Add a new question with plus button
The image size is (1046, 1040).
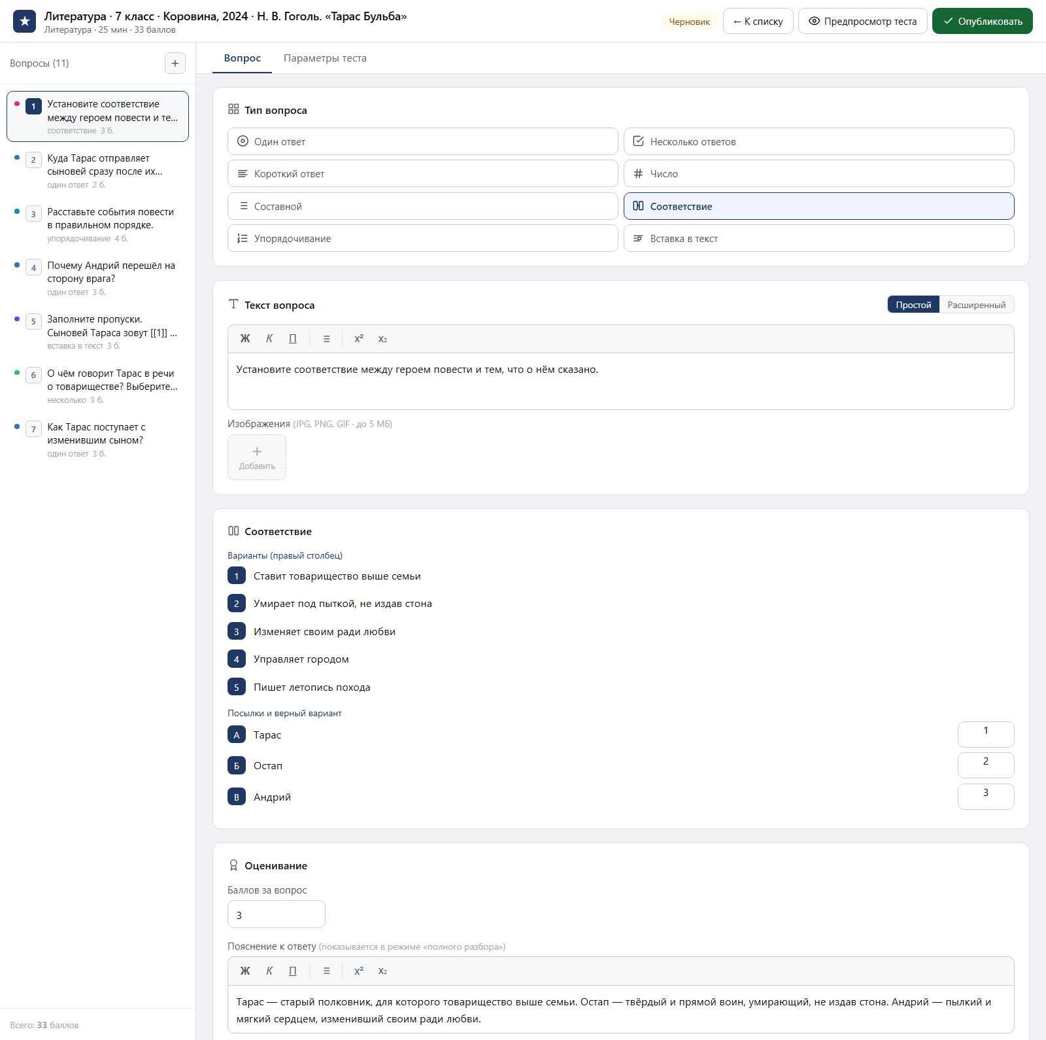(175, 63)
